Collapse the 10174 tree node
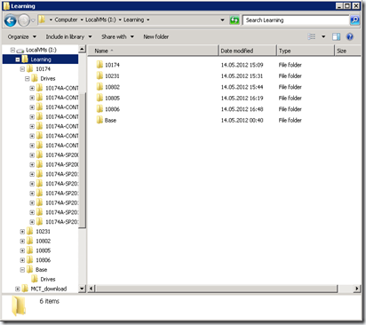Viewport: 366px width, 325px height. click(22, 69)
